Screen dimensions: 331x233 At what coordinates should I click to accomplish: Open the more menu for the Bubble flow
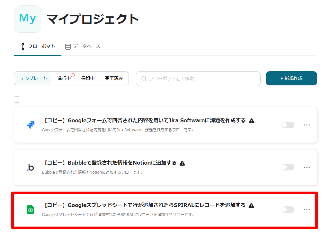(307, 168)
